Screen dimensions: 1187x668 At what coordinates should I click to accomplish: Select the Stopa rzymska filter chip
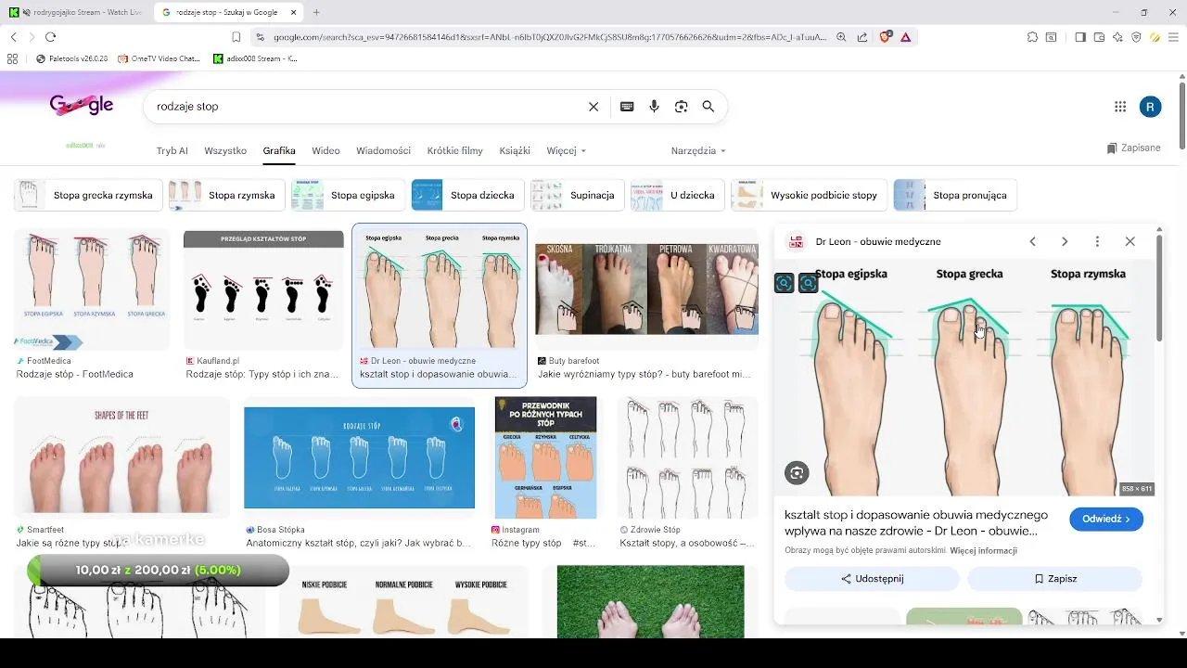point(227,196)
